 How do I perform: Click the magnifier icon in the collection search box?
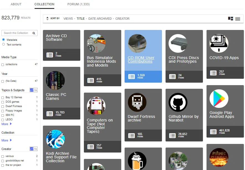click(x=34, y=33)
